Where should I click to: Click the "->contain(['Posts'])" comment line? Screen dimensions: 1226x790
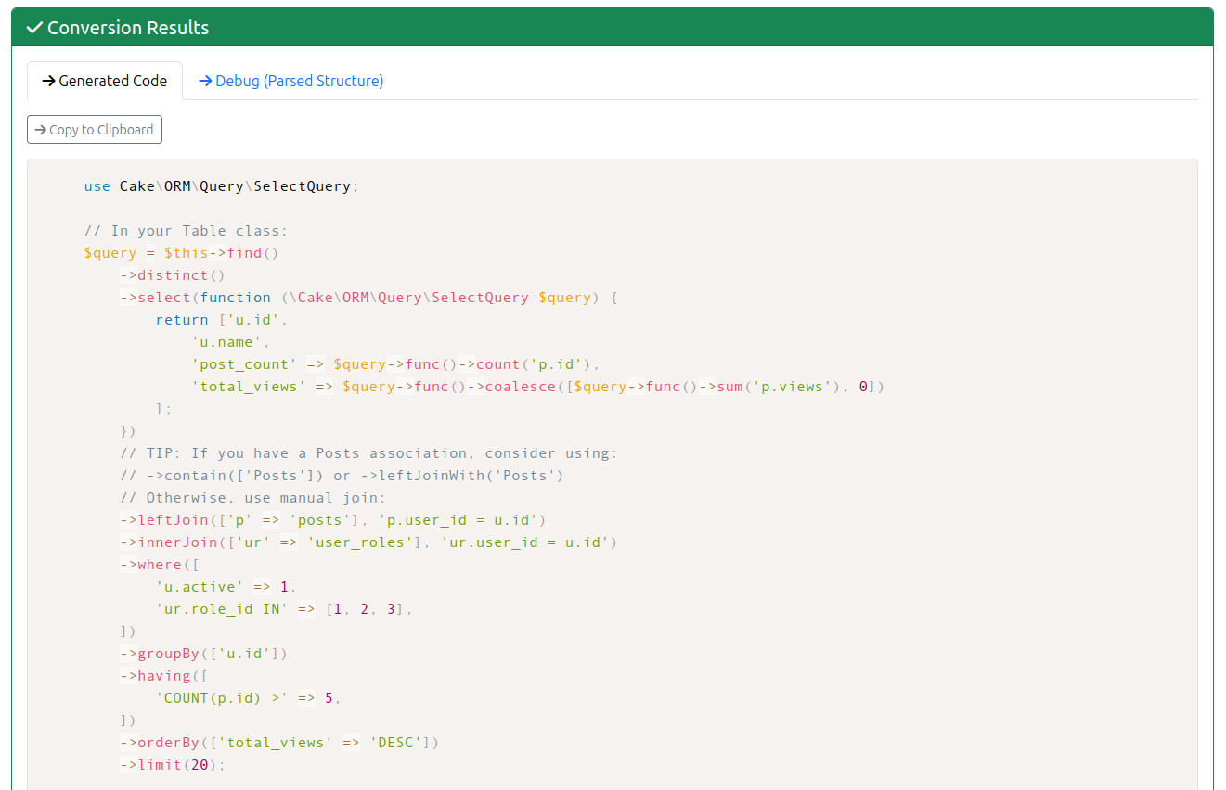click(342, 476)
